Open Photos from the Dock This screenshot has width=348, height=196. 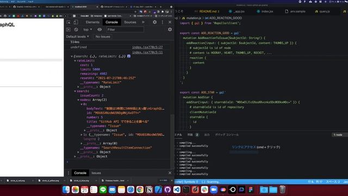click(75, 189)
